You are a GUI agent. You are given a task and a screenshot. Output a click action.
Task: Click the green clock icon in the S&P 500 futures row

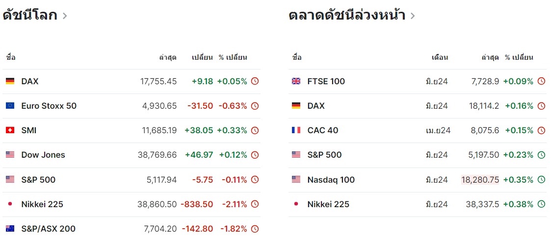click(541, 155)
